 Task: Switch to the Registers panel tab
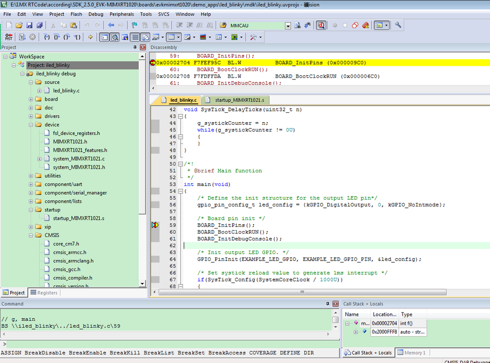[x=44, y=293]
